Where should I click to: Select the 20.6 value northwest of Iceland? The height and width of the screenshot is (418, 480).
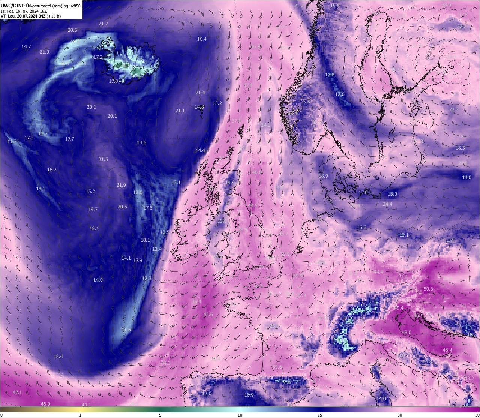pos(72,30)
